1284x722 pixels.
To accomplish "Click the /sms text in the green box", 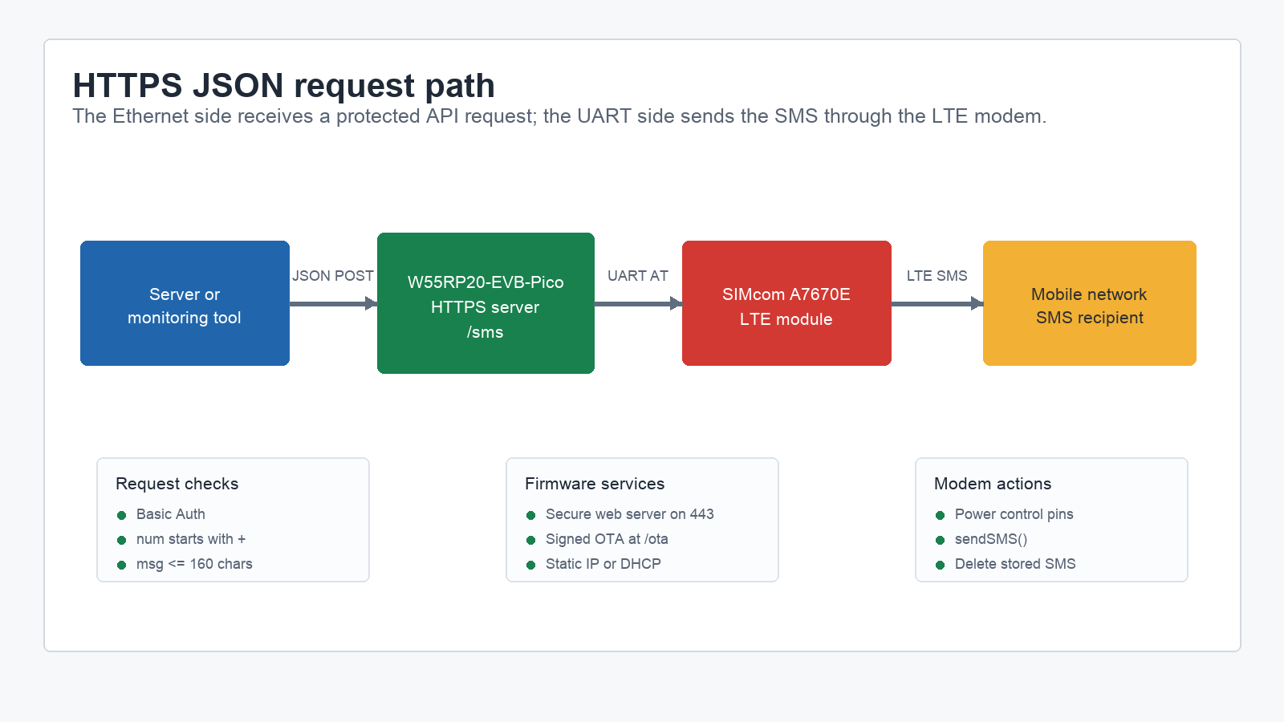I will [x=486, y=332].
